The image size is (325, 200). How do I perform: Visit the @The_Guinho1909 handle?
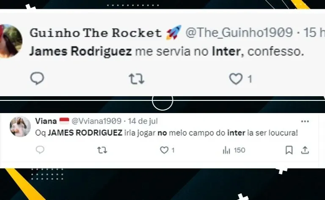coord(239,32)
